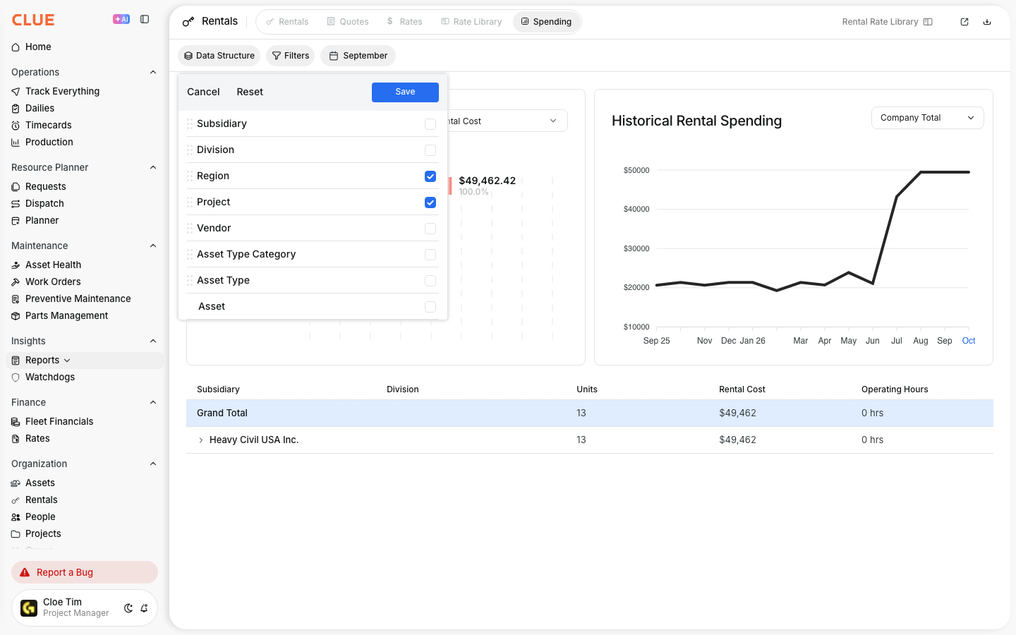1016x635 pixels.
Task: Expand the Reports submenu chevron
Action: tap(67, 361)
